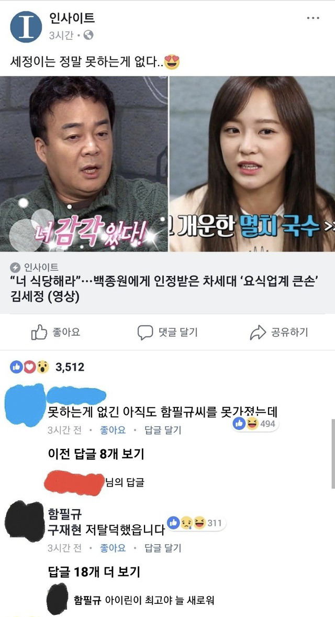335x617 pixels.
Task: Click the thumbs-up 좋아요 icon under post
Action: click(39, 333)
